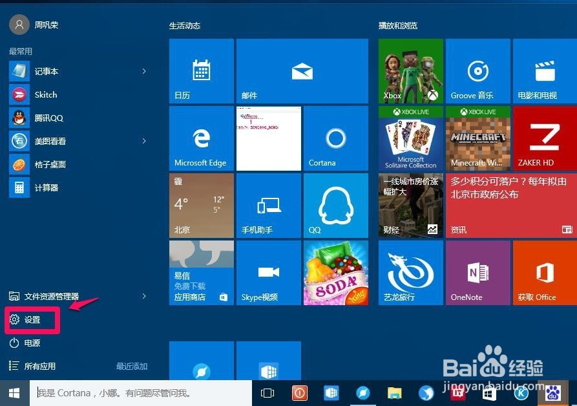Viewport: 577px width, 406px height.
Task: Open the Beijing weather tile
Action: 202,206
